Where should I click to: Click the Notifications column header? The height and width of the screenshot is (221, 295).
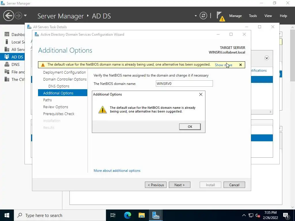(259, 71)
